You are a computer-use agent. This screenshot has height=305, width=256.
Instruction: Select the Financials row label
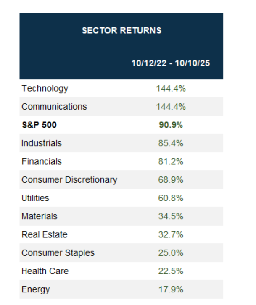pos(42,161)
